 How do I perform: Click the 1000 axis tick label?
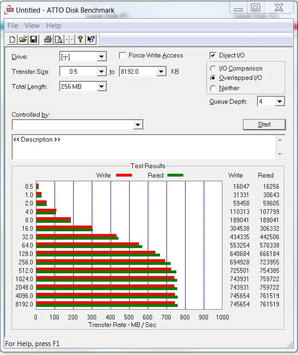[x=222, y=317]
